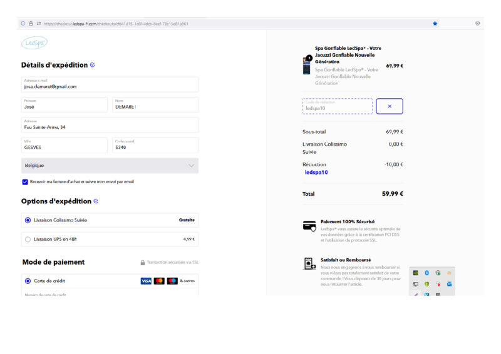Viewport: 501px width, 354px height.
Task: Click the padlock site security icon
Action: coord(31,23)
